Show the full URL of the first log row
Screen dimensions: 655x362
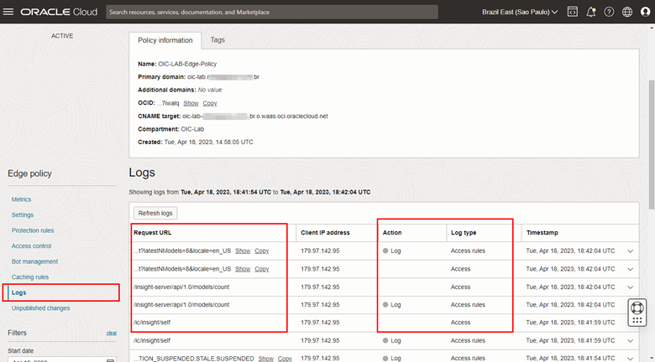coord(243,251)
